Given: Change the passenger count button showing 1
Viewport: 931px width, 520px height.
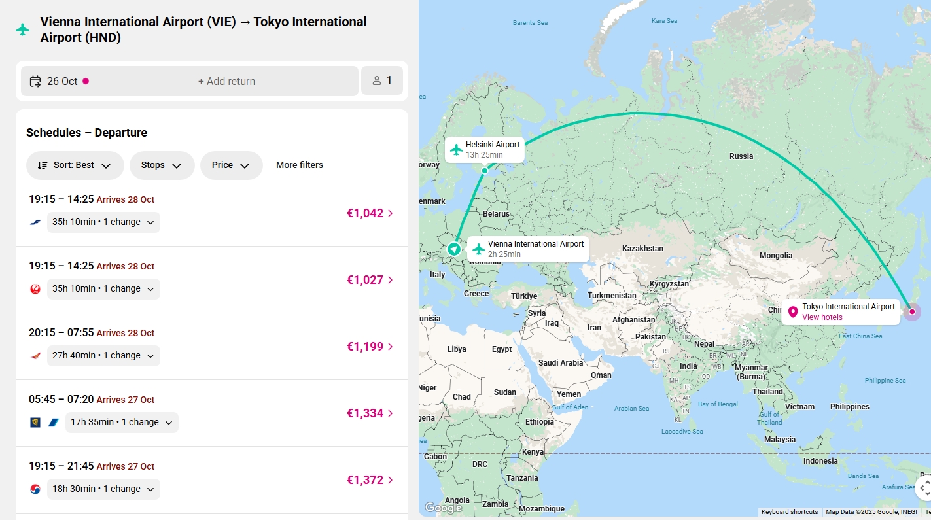Looking at the screenshot, I should coord(382,80).
